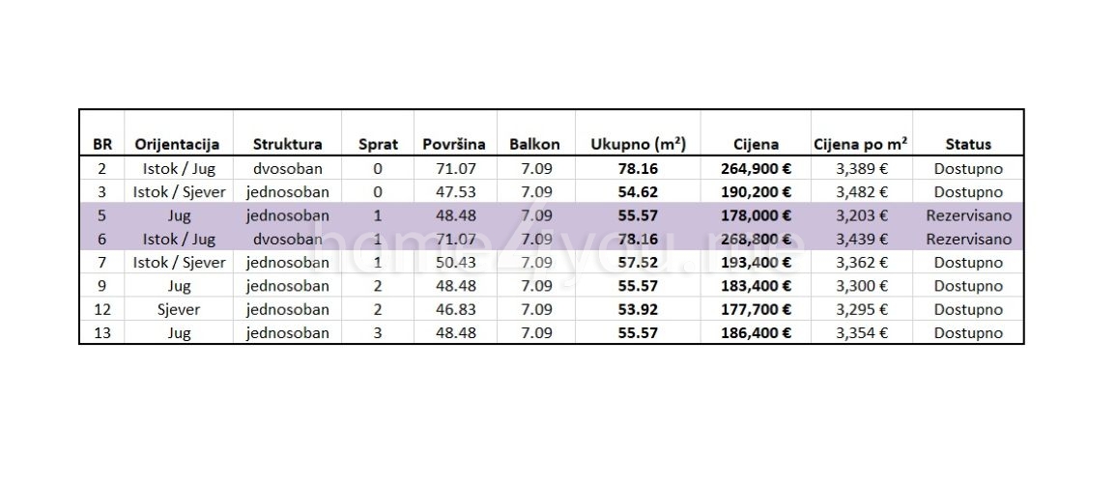Select the Struktura column header
1115x483 pixels.
coord(287,144)
